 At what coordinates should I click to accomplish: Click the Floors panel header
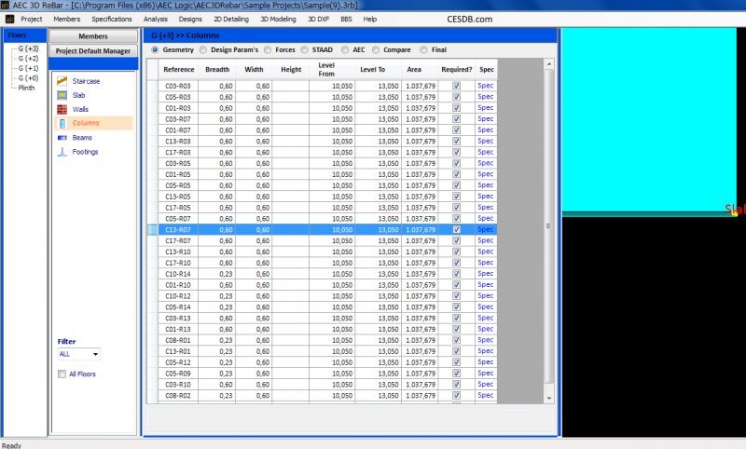25,35
